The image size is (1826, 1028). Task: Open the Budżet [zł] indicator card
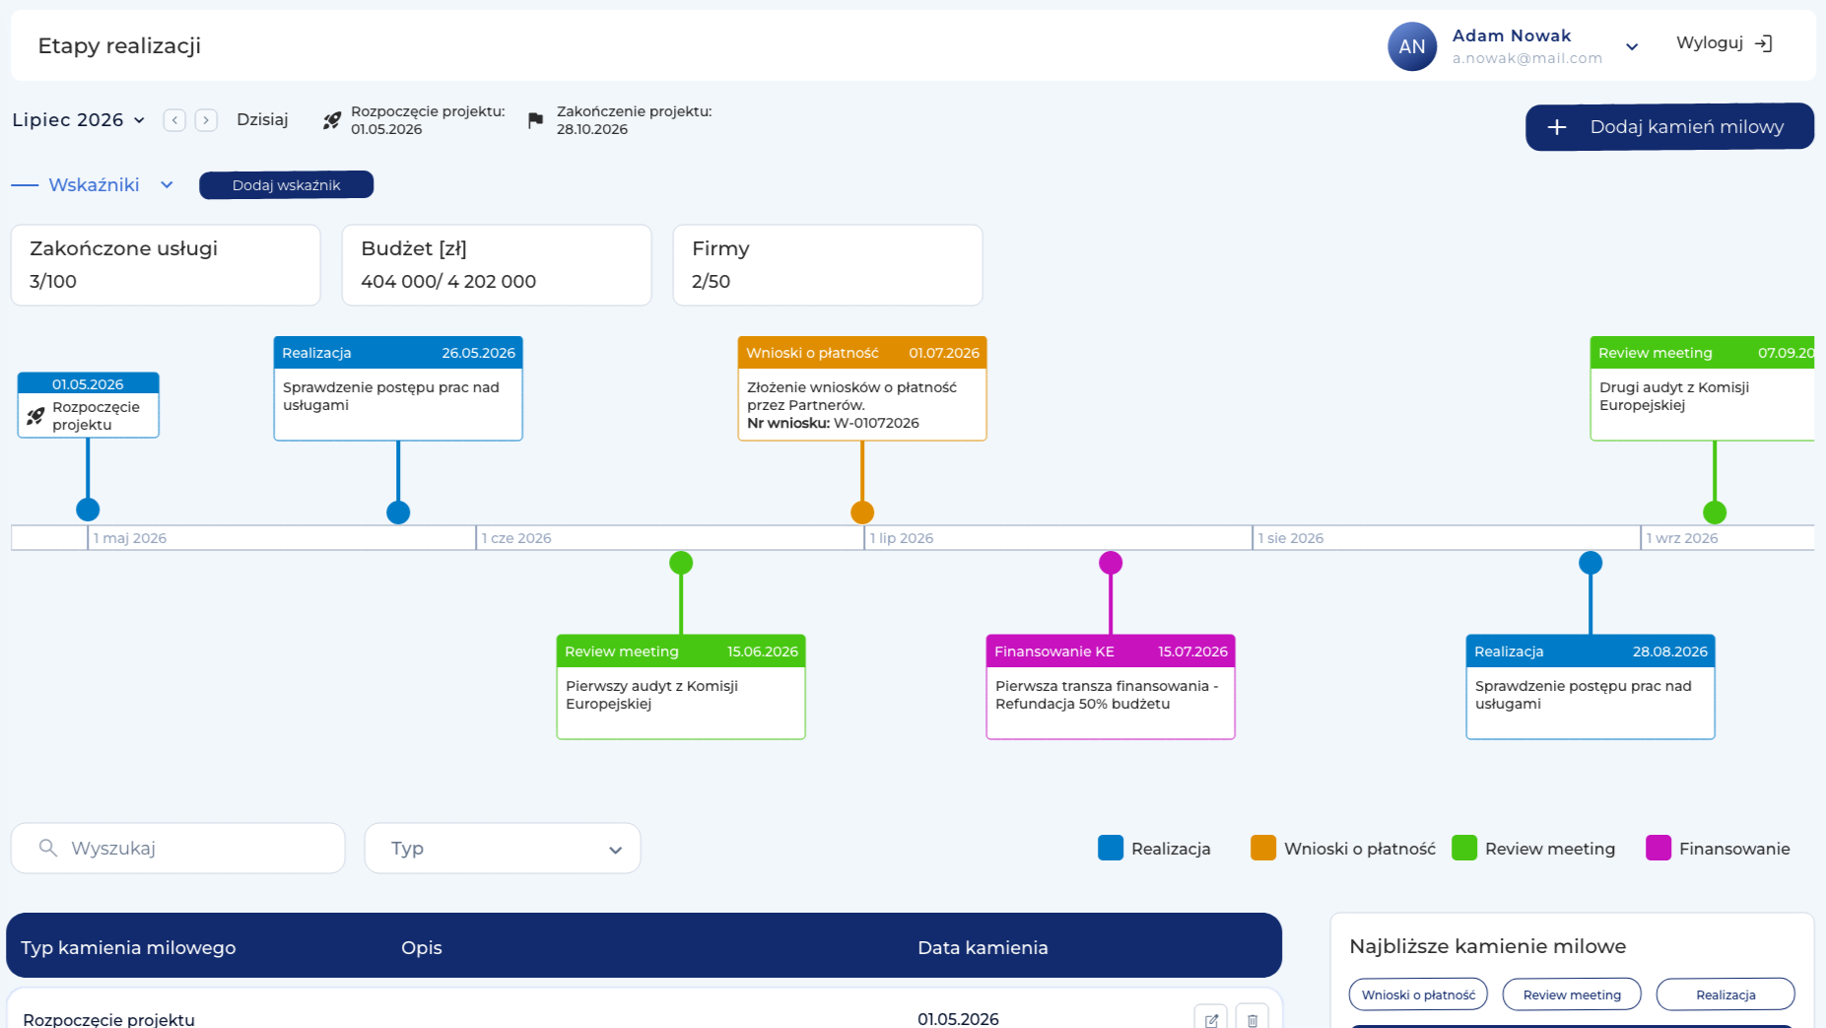[x=497, y=265]
